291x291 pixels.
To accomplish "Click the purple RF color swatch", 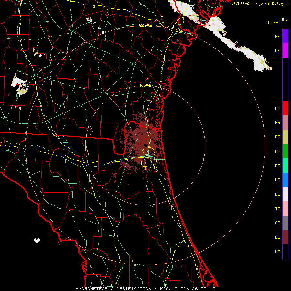I will pos(286,36).
